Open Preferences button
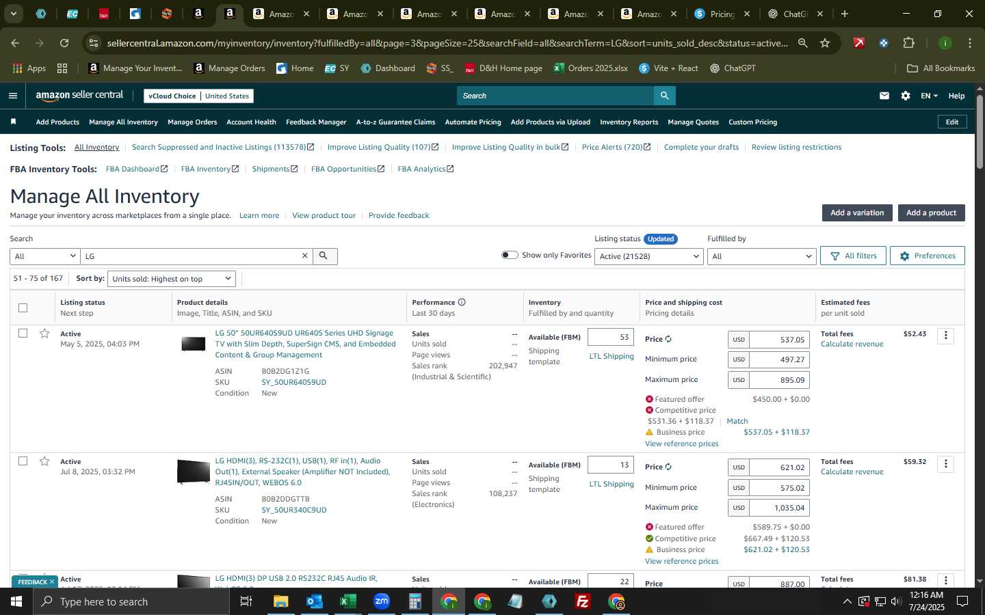The width and height of the screenshot is (985, 615). [928, 256]
